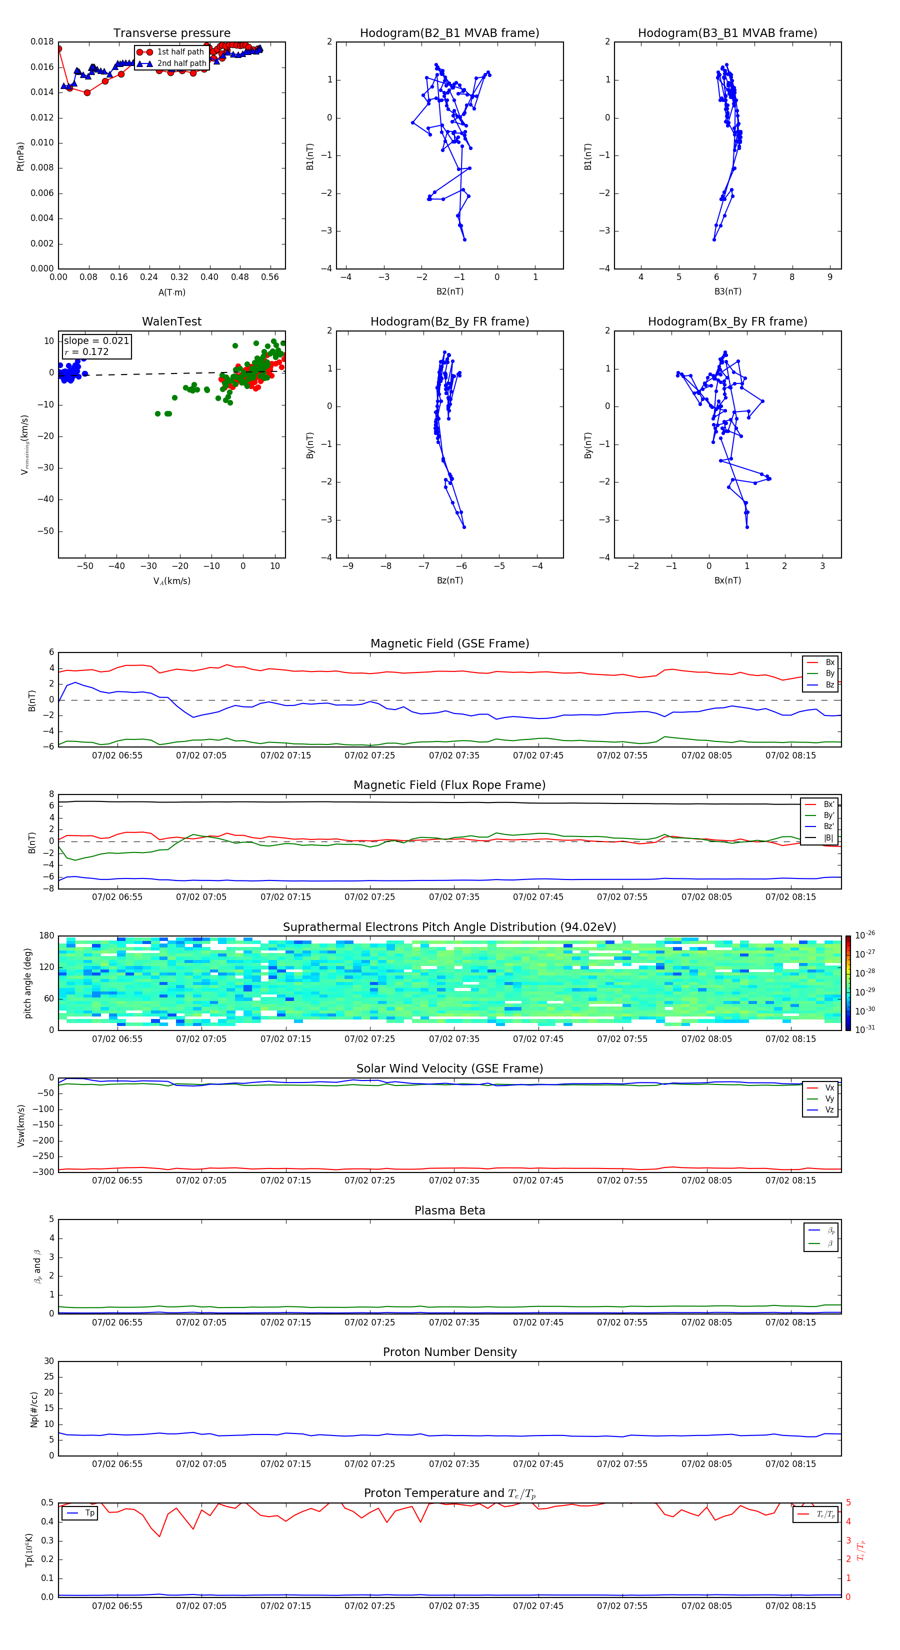Click '07/02 06:55' tick under temperature plot

coord(117,1607)
